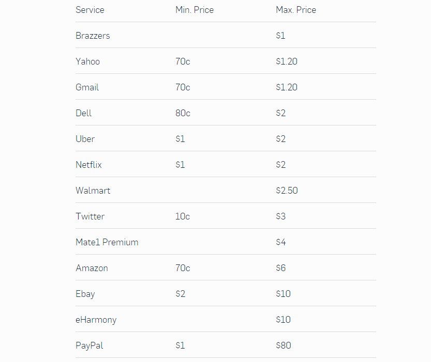Click the eHarmony row label
The height and width of the screenshot is (362, 431).
96,320
